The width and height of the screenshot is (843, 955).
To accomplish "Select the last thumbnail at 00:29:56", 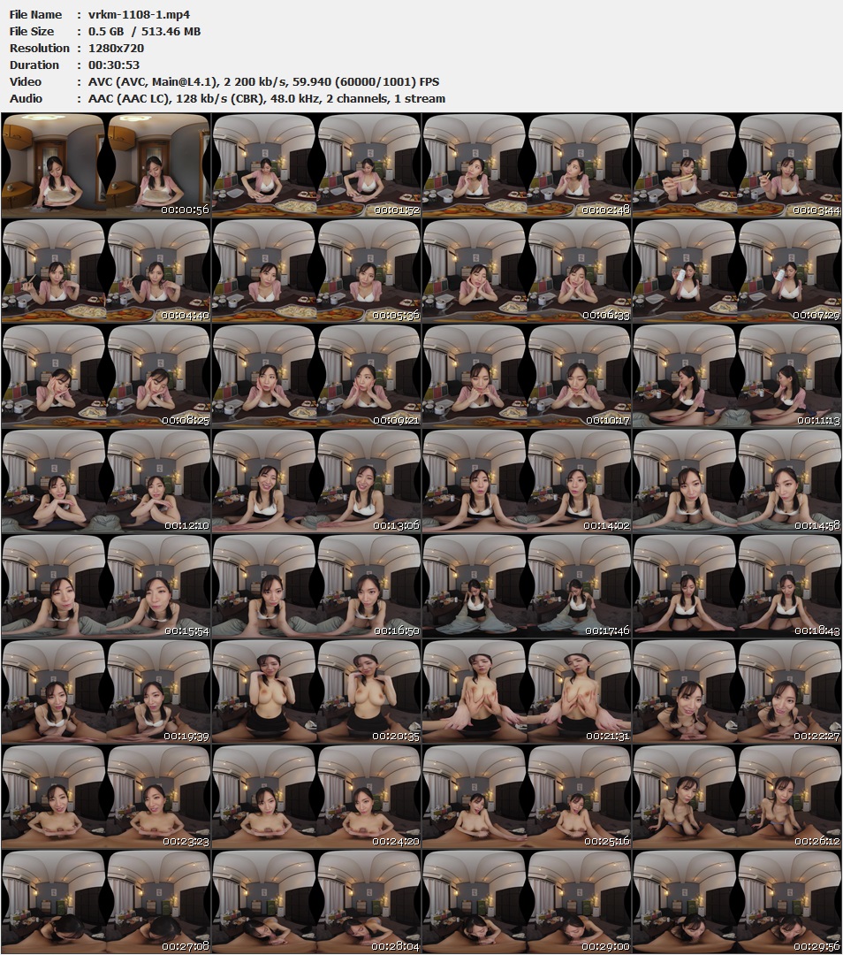I will pyautogui.click(x=737, y=901).
